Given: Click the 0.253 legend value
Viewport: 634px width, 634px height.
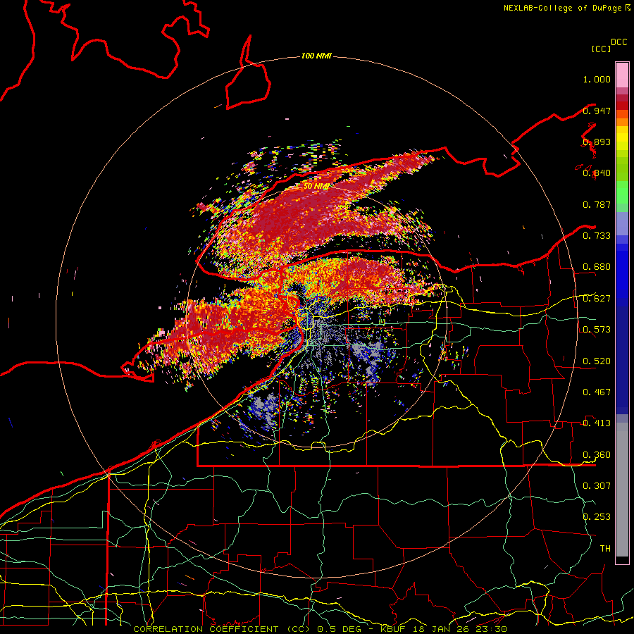Looking at the screenshot, I should (x=597, y=517).
